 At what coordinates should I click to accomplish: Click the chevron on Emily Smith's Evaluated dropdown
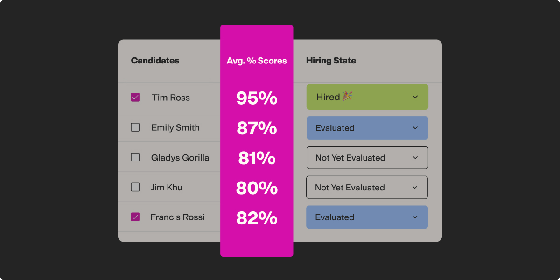pyautogui.click(x=415, y=127)
